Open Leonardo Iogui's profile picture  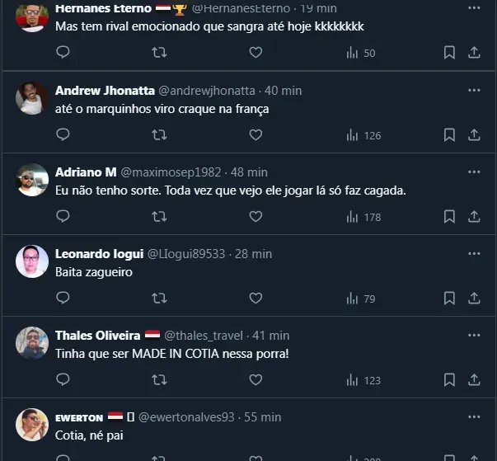coord(32,261)
